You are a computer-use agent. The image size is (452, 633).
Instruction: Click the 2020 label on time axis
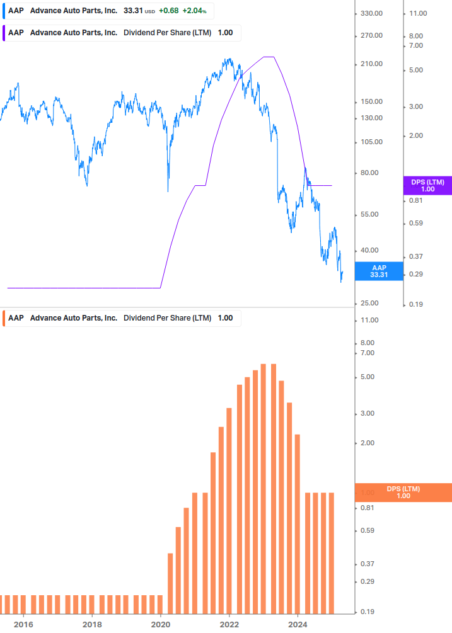click(161, 625)
